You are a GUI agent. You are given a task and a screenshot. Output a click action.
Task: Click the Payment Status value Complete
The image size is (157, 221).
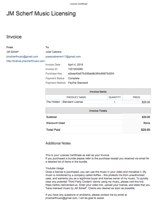(x=74, y=78)
